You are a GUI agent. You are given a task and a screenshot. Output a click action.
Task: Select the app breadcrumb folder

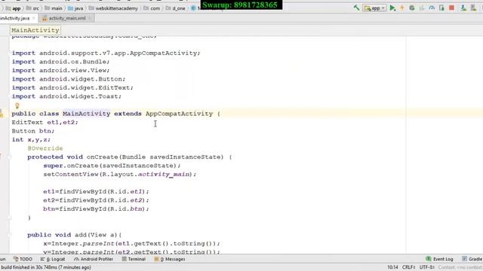coord(14,8)
